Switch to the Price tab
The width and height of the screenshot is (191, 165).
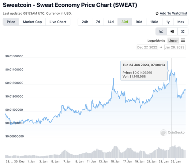click(x=11, y=22)
